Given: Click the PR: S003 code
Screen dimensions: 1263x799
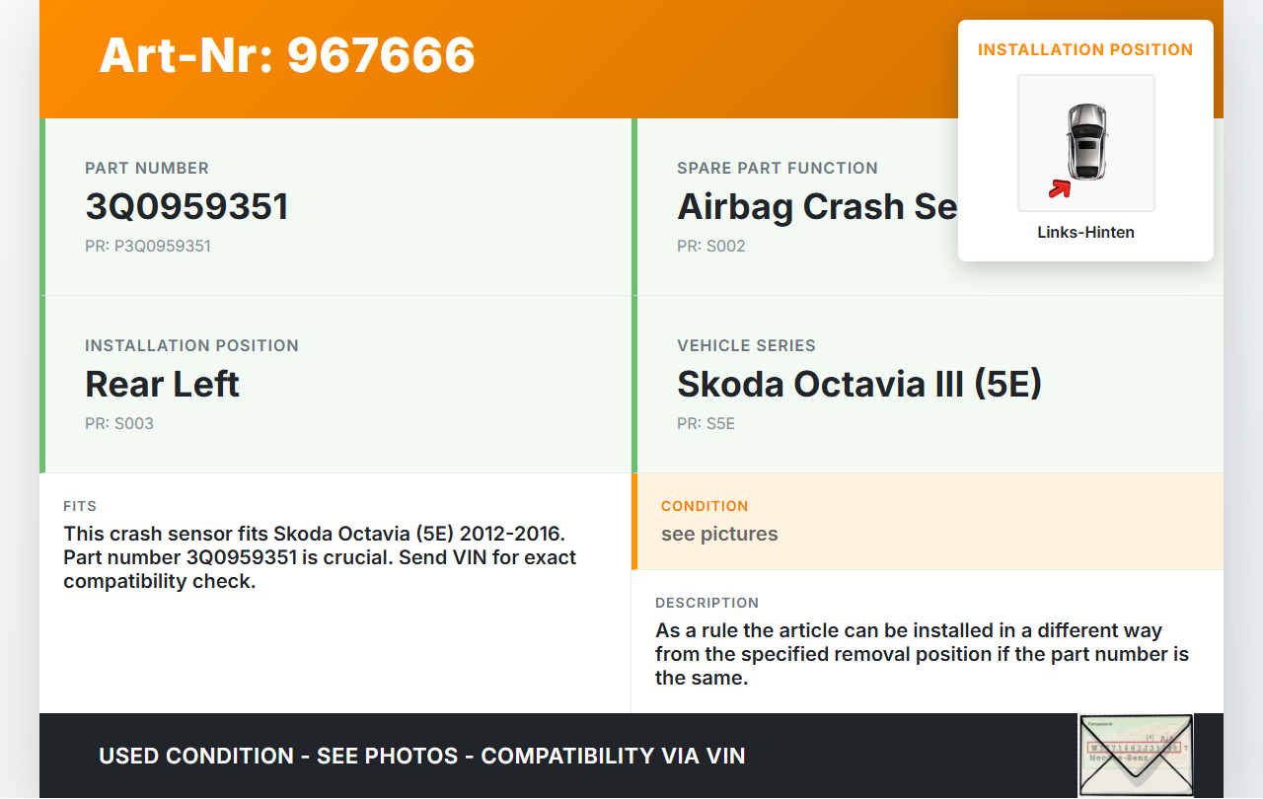Looking at the screenshot, I should (119, 423).
